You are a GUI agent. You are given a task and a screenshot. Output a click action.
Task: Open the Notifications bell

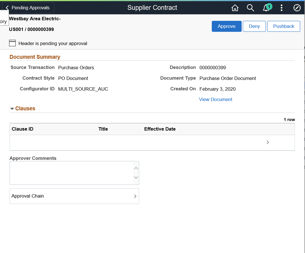tap(266, 8)
